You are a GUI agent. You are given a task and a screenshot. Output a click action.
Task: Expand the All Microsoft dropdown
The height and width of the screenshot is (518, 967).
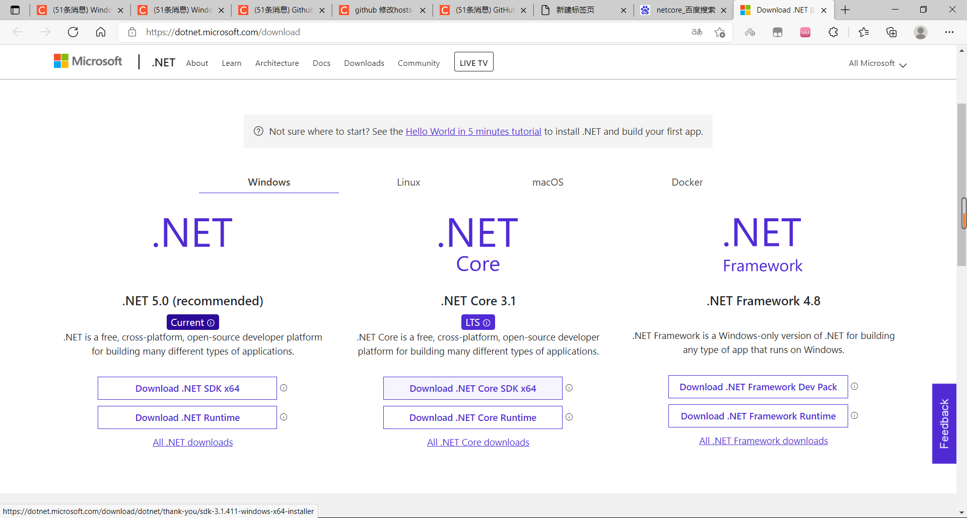coord(877,63)
